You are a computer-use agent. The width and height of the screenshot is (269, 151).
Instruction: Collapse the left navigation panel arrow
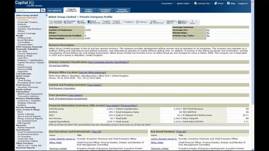[46, 15]
